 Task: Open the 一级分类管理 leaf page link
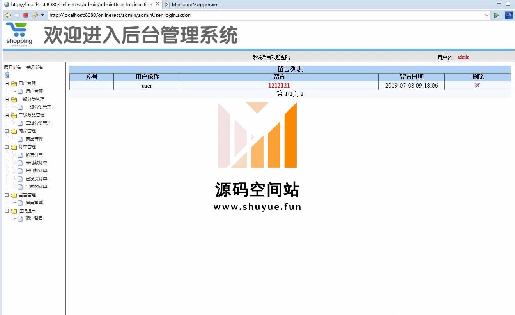point(39,107)
